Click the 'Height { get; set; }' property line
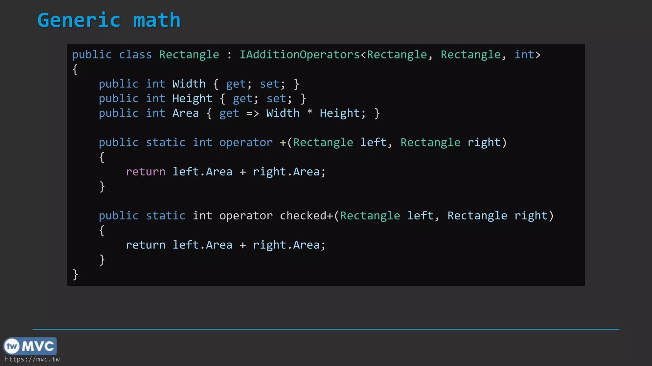Viewport: 652px width, 366px height. pos(202,99)
